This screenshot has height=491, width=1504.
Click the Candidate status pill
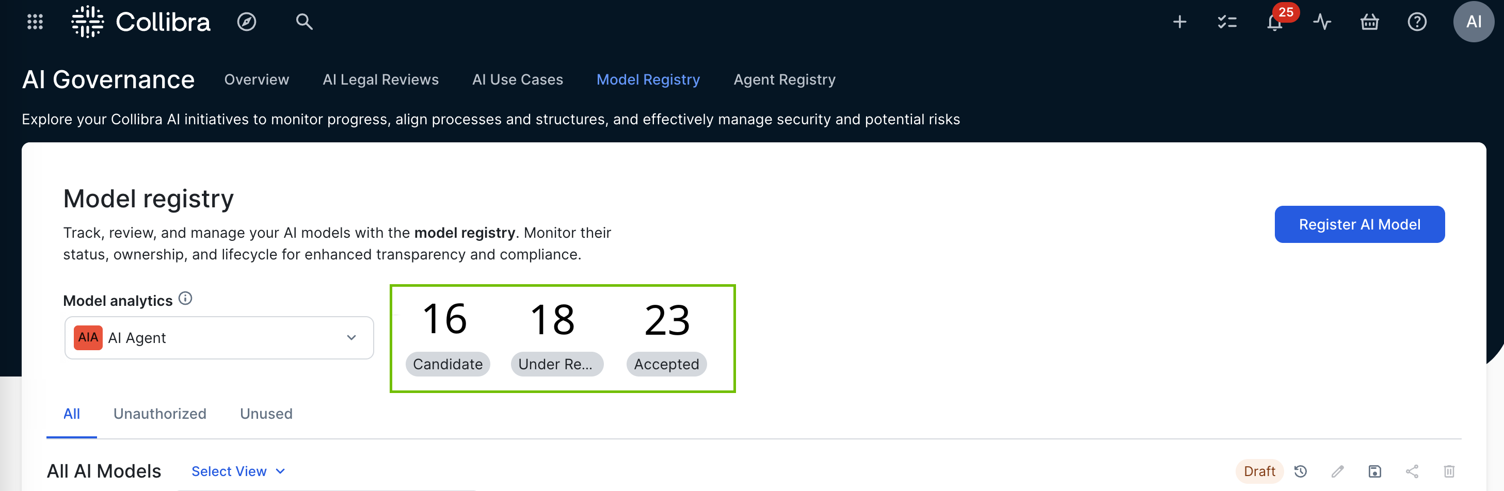[x=447, y=364]
